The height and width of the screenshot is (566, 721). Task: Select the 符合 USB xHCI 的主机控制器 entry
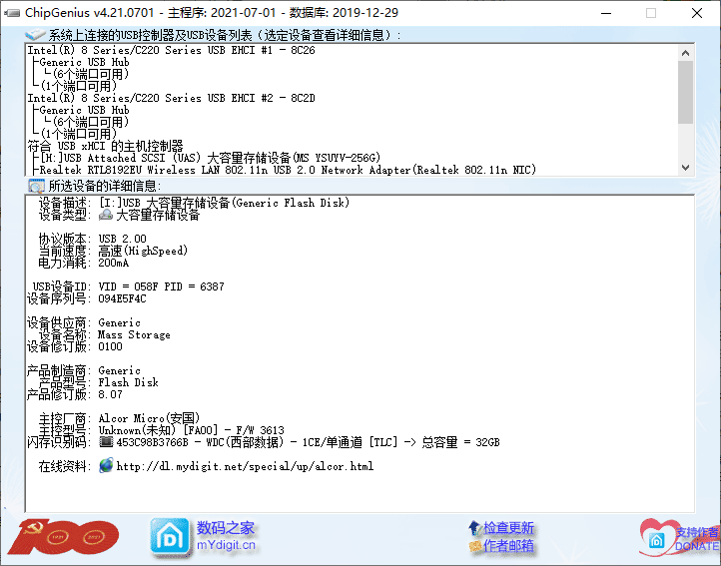105,146
